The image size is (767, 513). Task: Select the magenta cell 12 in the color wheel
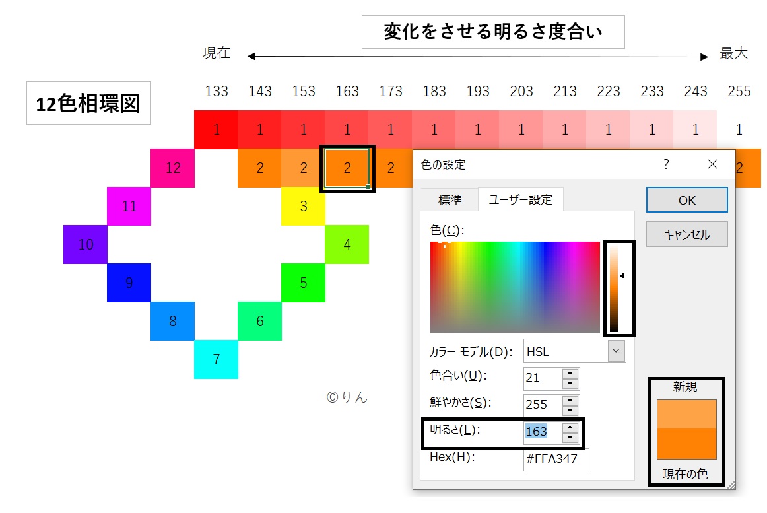coord(172,168)
